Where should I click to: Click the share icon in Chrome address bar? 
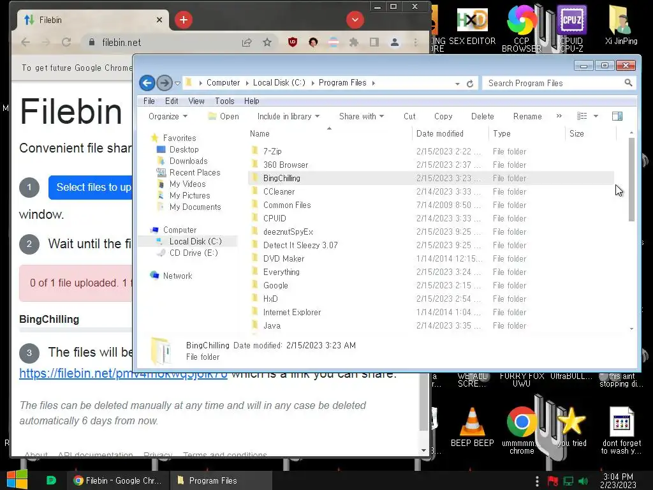point(247,42)
